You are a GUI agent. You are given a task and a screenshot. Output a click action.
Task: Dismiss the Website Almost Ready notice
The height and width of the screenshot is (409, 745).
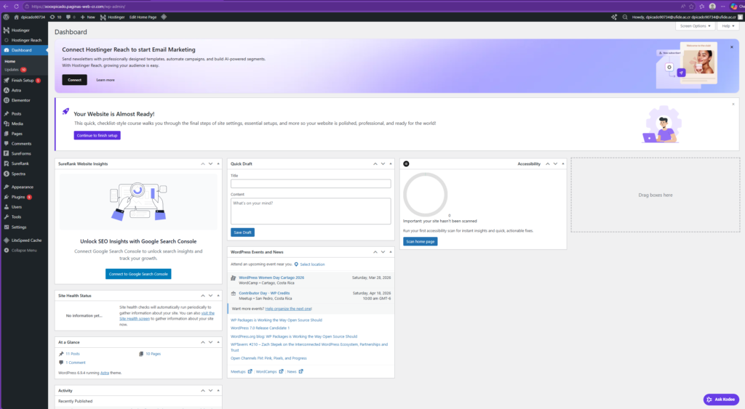[x=733, y=104]
